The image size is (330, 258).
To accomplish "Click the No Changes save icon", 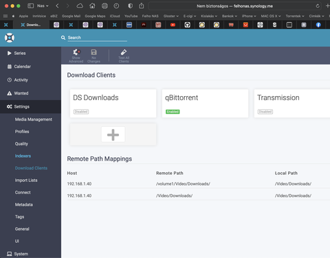I will pos(93,56).
